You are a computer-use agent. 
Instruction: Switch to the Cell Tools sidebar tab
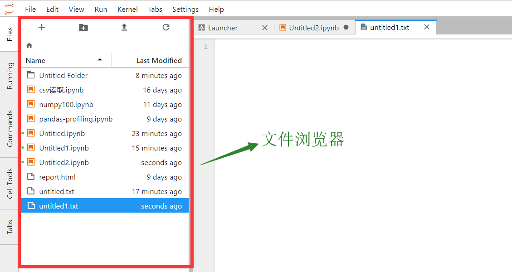point(9,183)
